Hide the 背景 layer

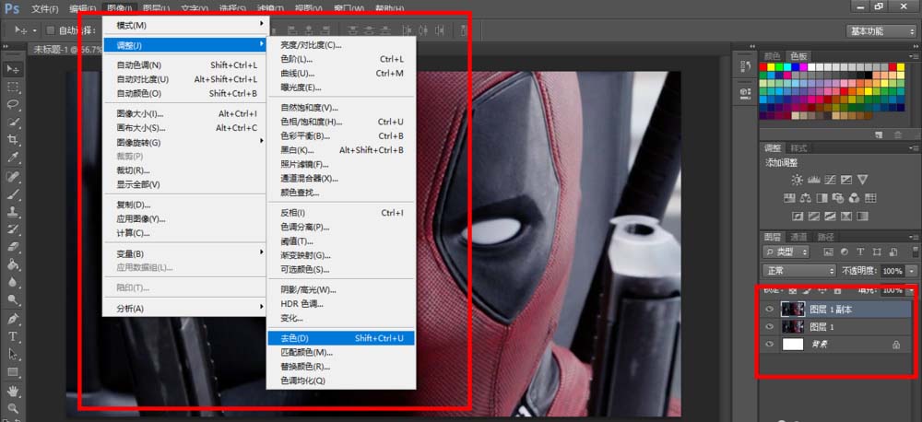pos(769,345)
